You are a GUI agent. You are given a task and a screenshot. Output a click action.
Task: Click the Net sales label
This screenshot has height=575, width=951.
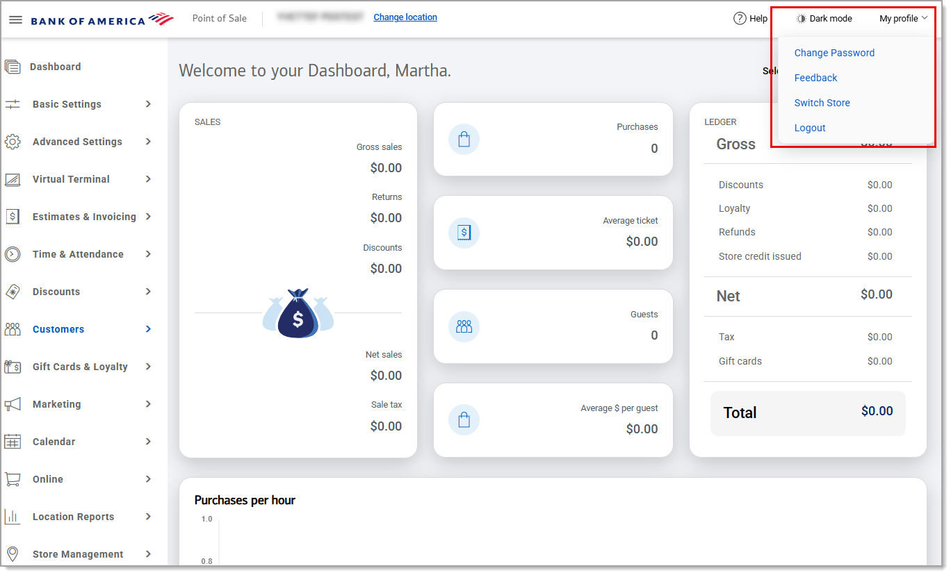[384, 355]
